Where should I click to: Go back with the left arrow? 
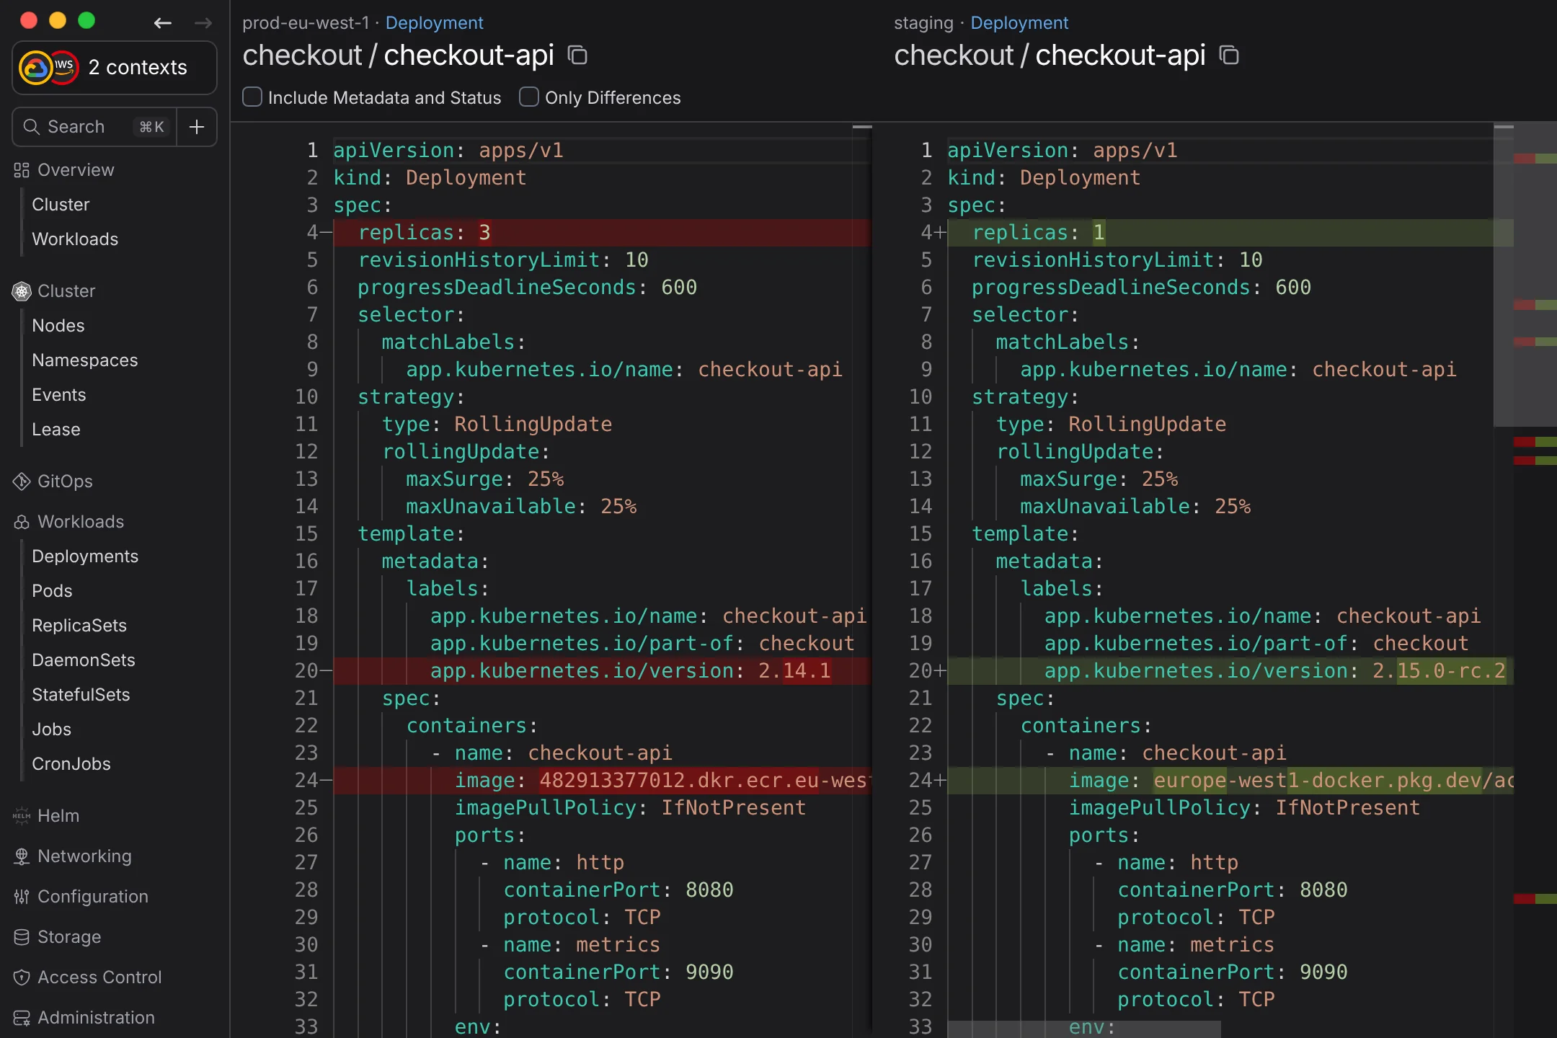[163, 23]
